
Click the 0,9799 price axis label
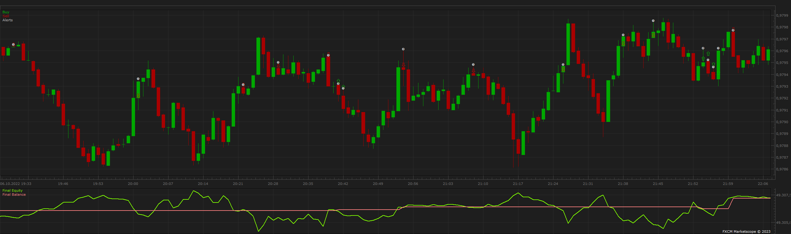coord(782,15)
